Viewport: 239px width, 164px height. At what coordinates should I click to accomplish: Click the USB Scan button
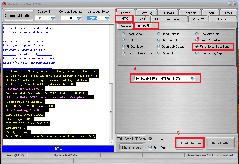pyautogui.click(x=139, y=139)
